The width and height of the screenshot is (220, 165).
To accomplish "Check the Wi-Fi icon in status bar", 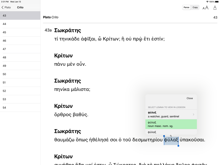I will (207, 2).
